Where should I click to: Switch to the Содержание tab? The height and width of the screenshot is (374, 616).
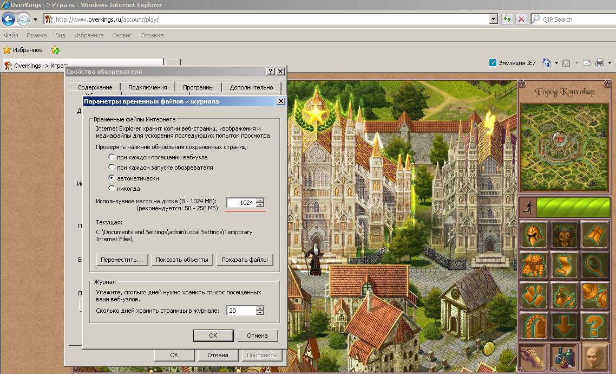coord(95,87)
